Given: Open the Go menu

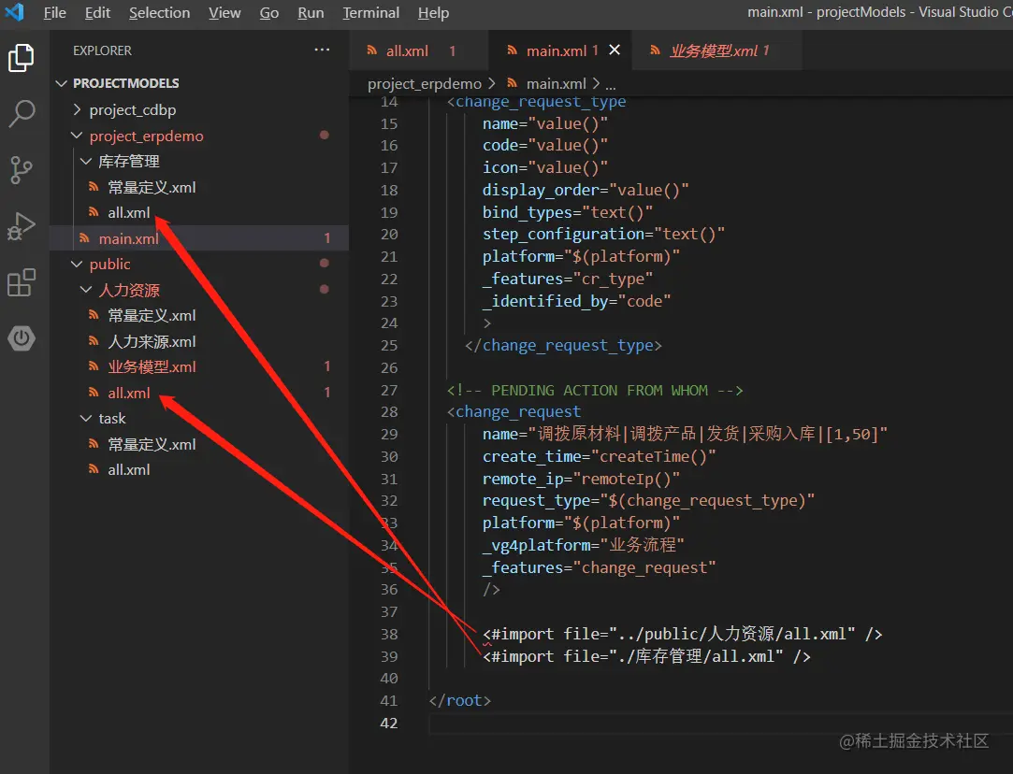Looking at the screenshot, I should coord(268,12).
